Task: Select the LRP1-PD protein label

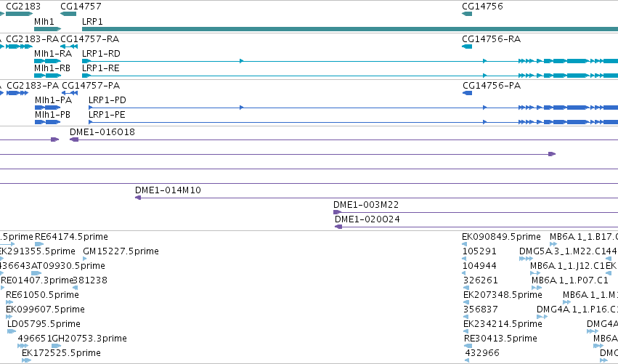Action: [107, 100]
